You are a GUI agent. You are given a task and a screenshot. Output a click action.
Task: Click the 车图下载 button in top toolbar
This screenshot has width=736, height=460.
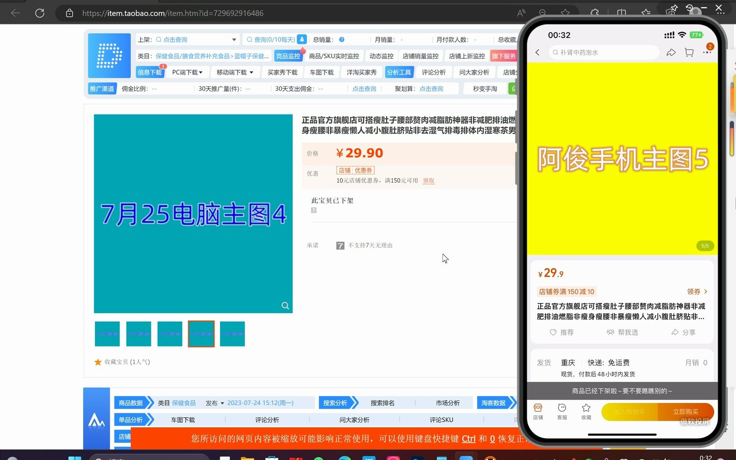[322, 72]
